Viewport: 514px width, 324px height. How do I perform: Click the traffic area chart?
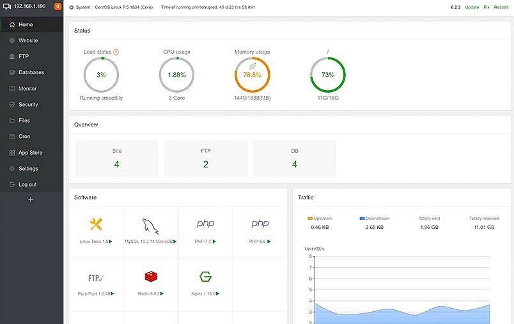coord(402,289)
